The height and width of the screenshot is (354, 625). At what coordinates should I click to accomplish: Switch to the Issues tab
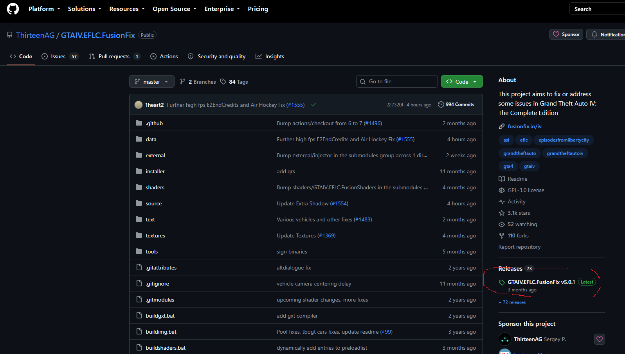pos(60,56)
